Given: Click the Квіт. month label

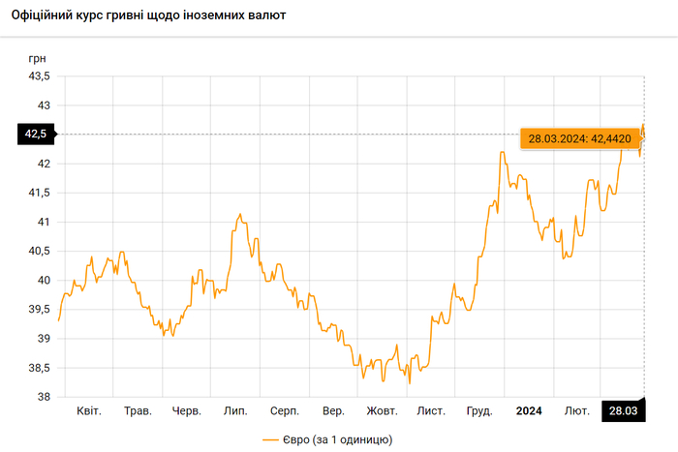Looking at the screenshot, I should [x=90, y=410].
